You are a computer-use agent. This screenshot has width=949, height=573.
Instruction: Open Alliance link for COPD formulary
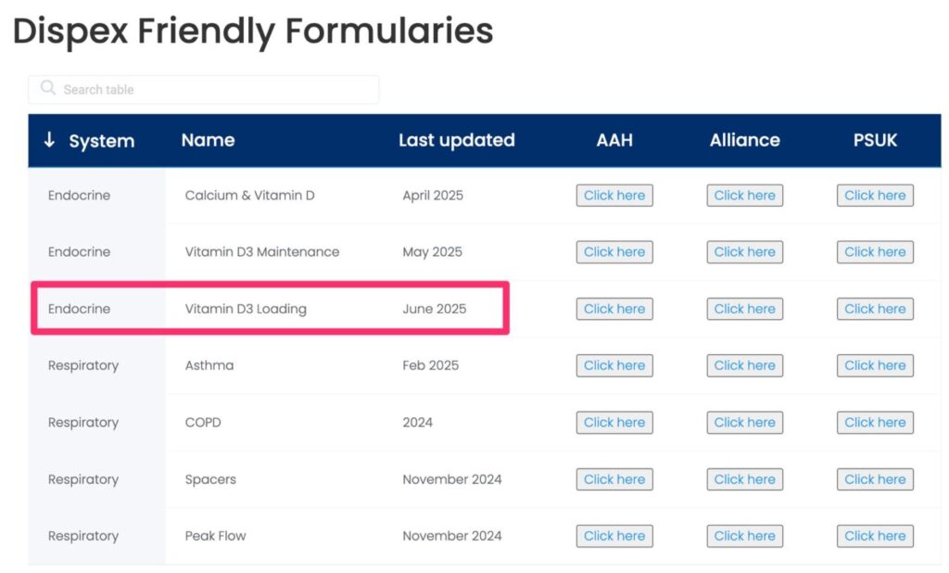click(744, 422)
